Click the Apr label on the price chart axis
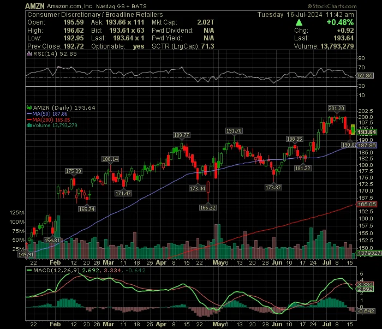The height and width of the screenshot is (329, 382). tap(161, 263)
